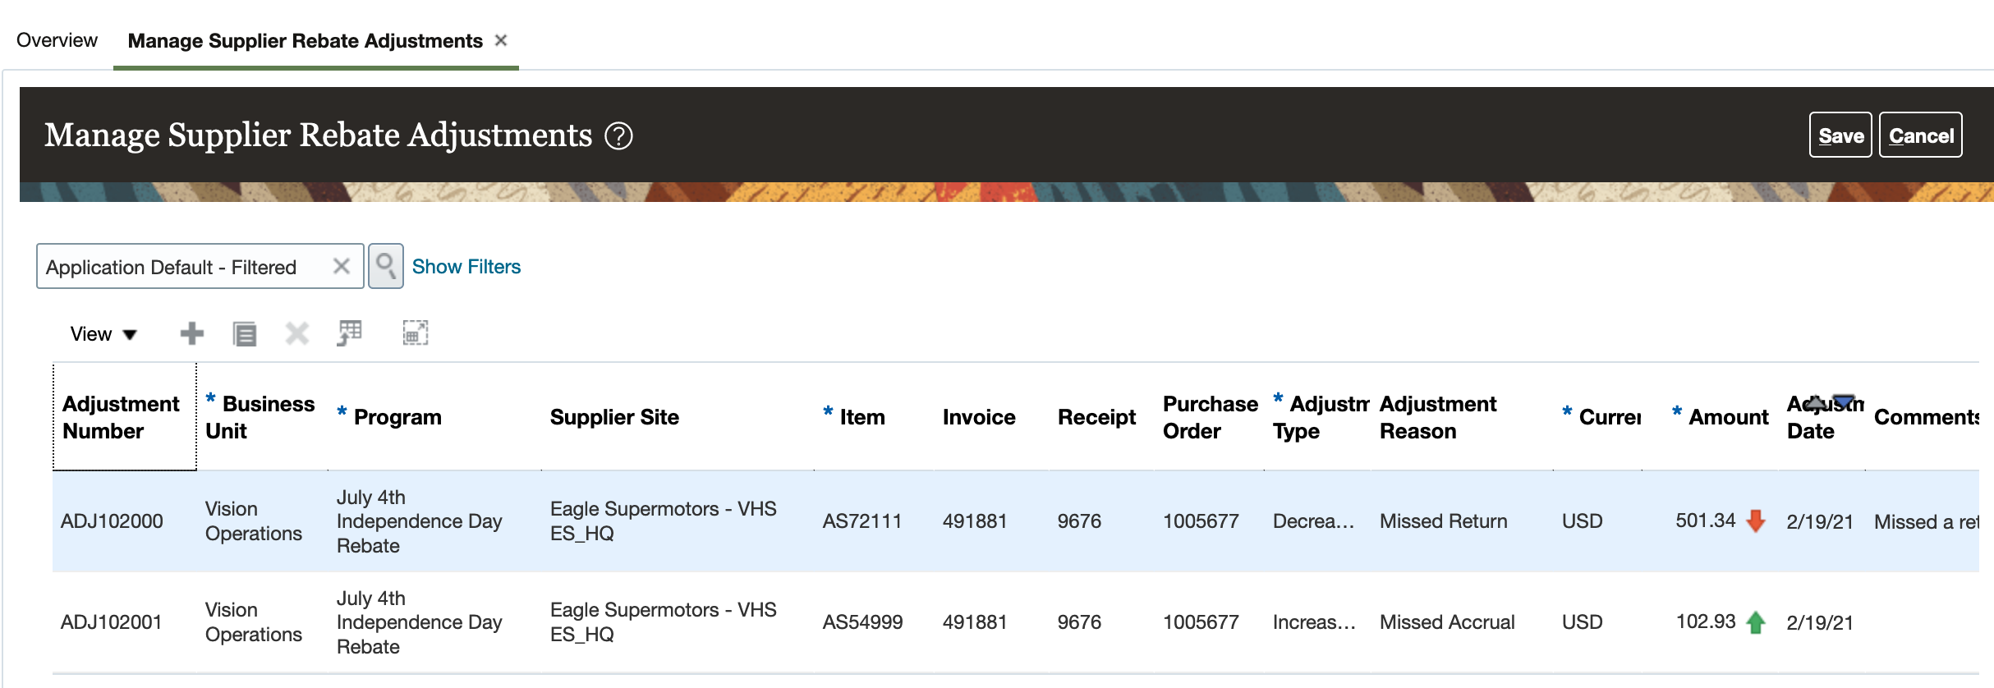
Task: Click the Cancel button
Action: 1920,135
